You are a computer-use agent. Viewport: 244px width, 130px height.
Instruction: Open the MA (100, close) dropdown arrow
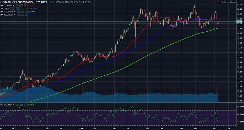point(15,15)
